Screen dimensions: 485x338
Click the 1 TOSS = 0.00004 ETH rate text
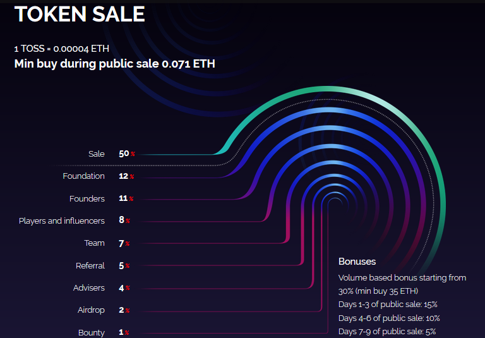58,48
